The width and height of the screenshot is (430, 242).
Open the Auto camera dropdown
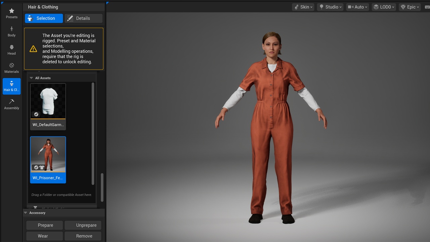(x=357, y=7)
